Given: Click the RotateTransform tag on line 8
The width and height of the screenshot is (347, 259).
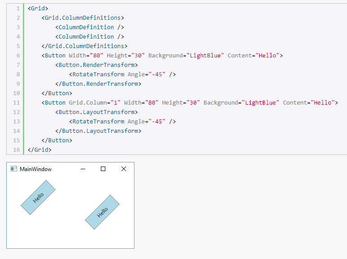Looking at the screenshot, I should pos(98,74).
